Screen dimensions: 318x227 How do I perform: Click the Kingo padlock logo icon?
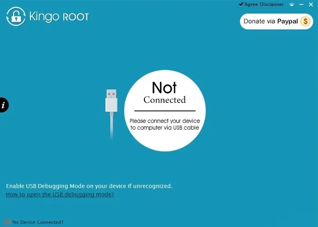(16, 17)
